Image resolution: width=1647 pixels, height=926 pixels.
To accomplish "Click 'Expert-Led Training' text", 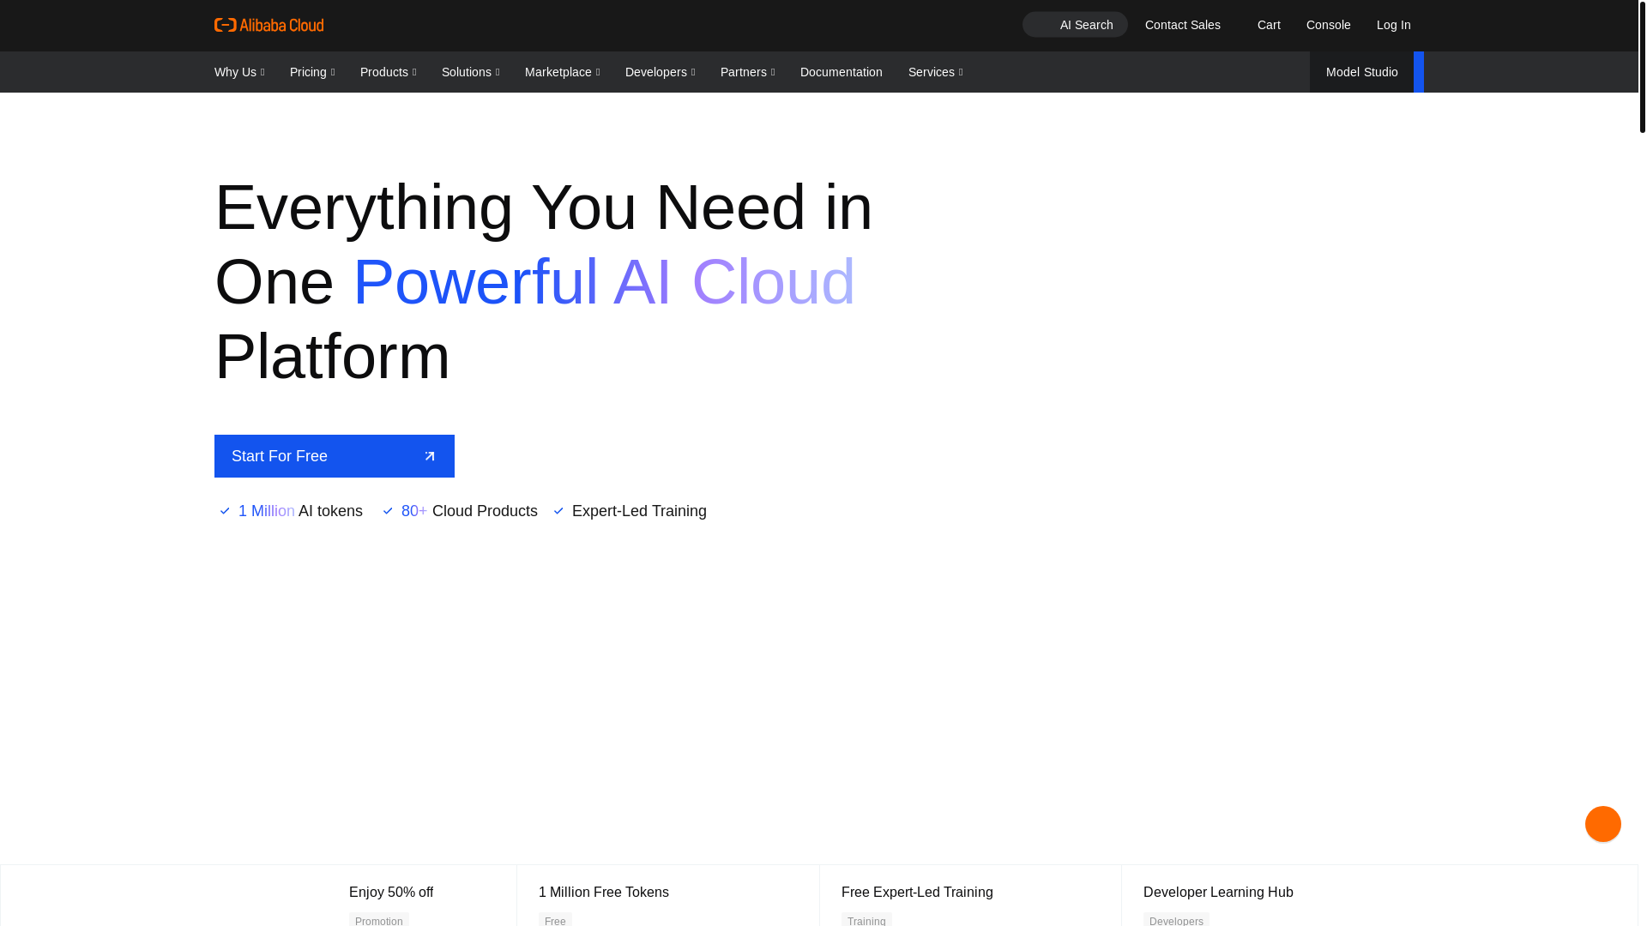I will [639, 511].
